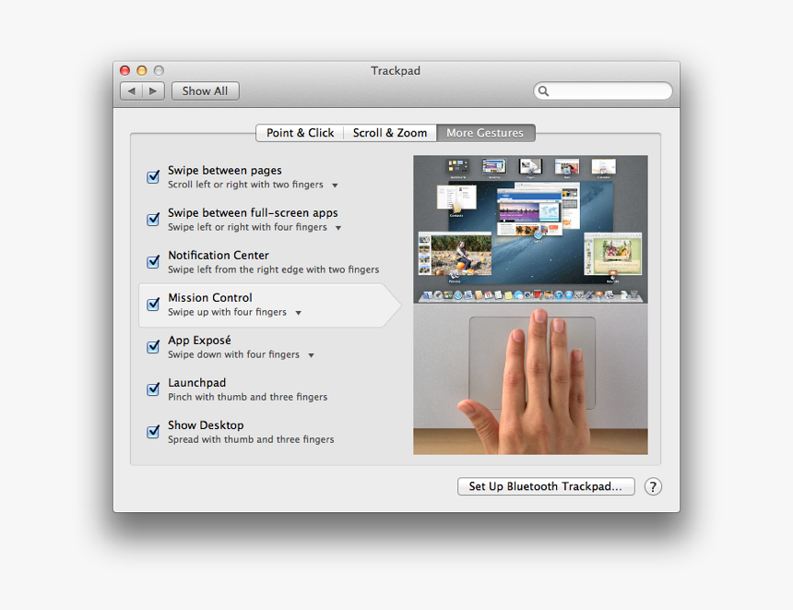
Task: Click the magnifying glass search icon
Action: coord(544,91)
